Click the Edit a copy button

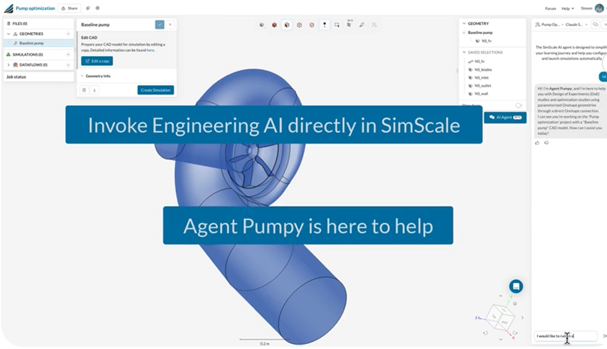click(x=97, y=61)
